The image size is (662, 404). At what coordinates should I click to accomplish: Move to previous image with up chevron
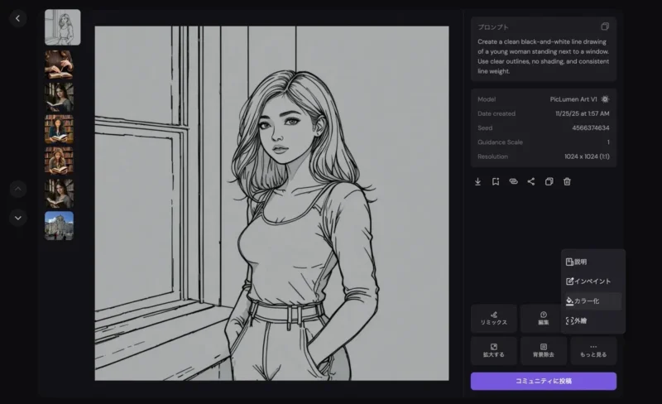click(x=18, y=189)
